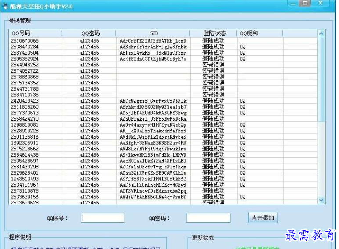Screen dimensions: 339x249
Task: Select row with QQ number 2510673065
Action: [163, 41]
